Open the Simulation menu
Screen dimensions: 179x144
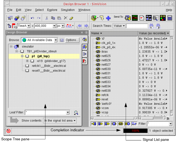click(68, 10)
